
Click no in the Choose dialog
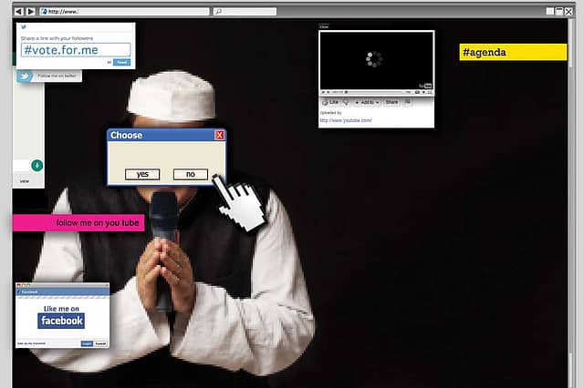[x=191, y=174]
